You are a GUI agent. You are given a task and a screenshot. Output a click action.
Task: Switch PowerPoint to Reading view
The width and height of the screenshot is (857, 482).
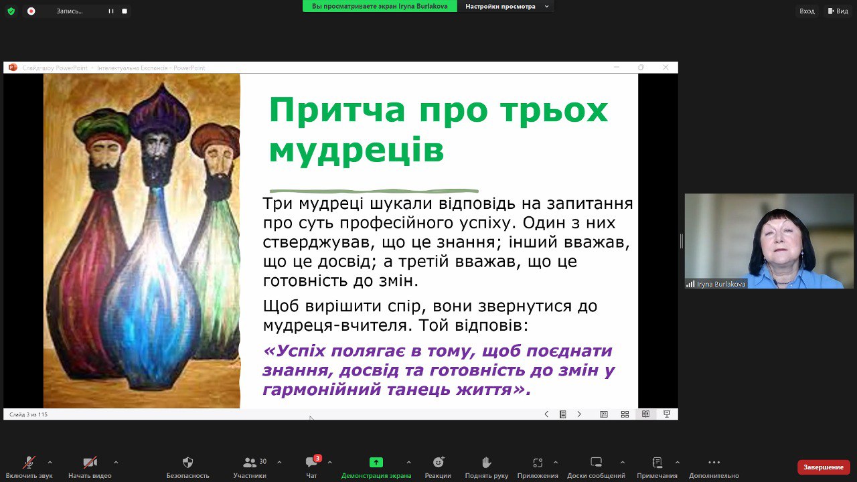[x=645, y=414]
